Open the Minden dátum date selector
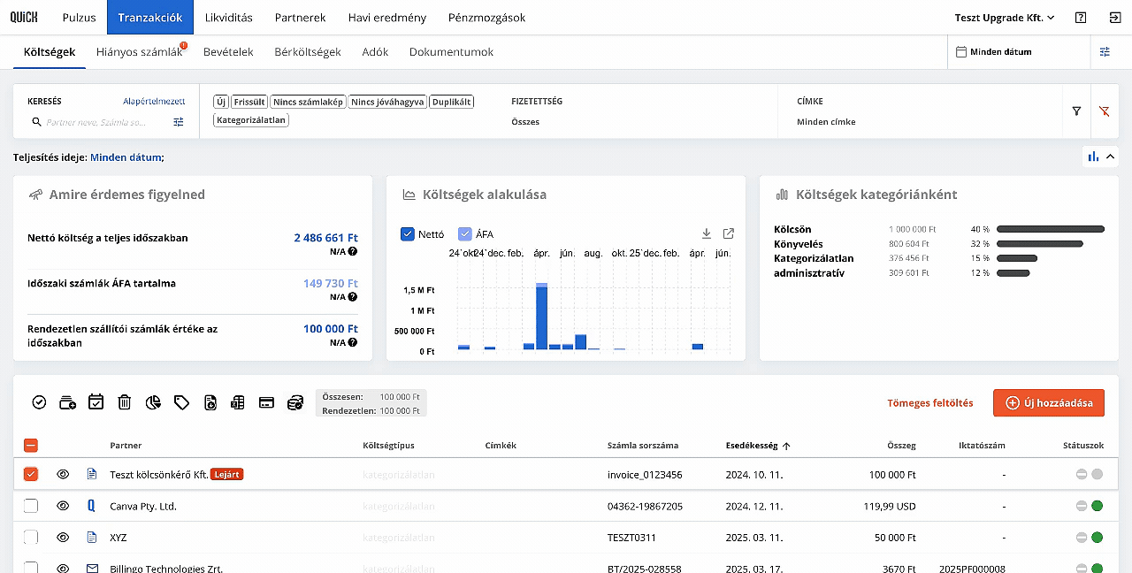The width and height of the screenshot is (1132, 573). pyautogui.click(x=994, y=52)
